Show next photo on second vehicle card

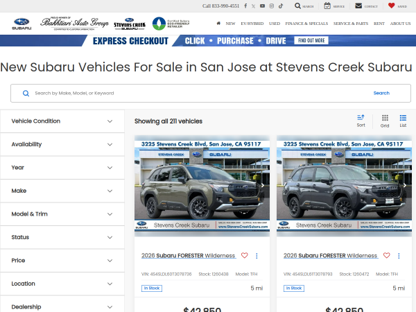click(x=405, y=185)
